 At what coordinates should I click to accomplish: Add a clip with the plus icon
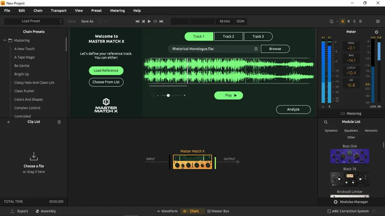coord(8,122)
